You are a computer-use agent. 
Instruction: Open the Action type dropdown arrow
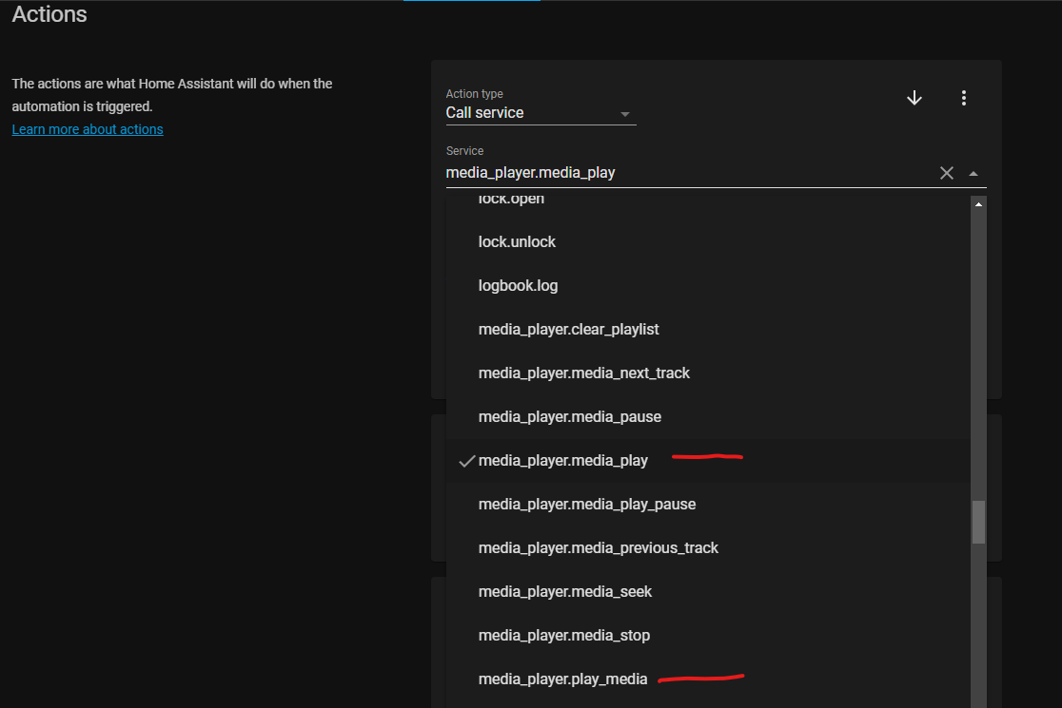pyautogui.click(x=625, y=112)
